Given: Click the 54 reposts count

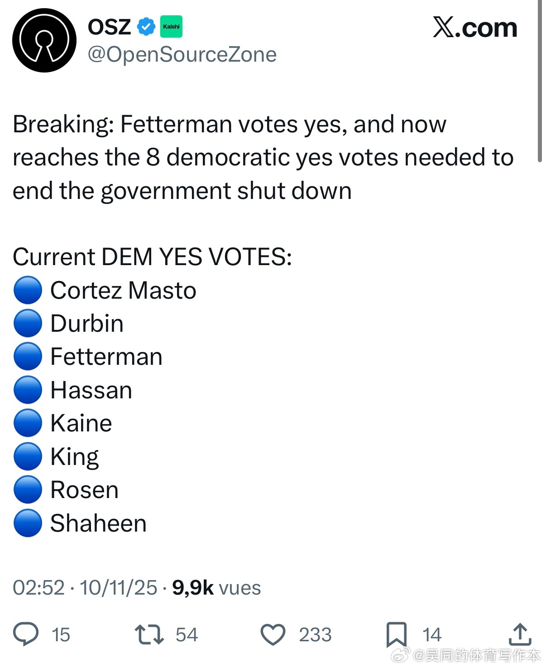Looking at the screenshot, I should pyautogui.click(x=187, y=635).
